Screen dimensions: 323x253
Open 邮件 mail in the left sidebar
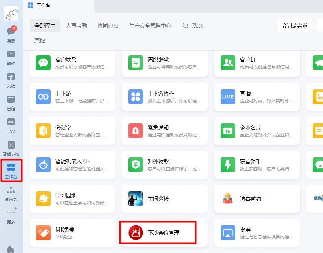click(x=11, y=57)
